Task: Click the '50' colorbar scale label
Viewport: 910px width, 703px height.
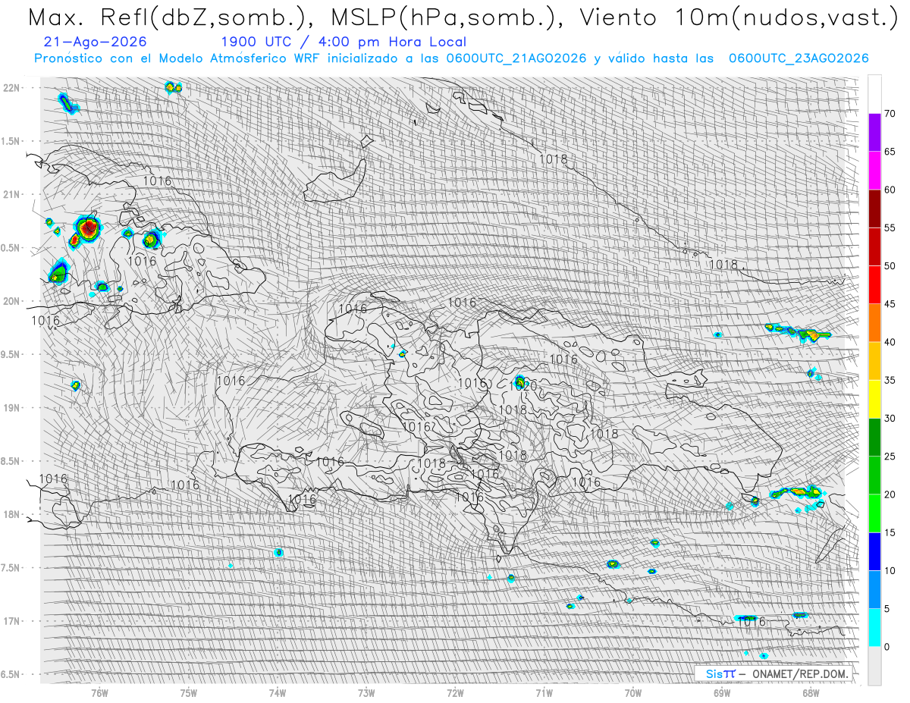Action: click(890, 266)
